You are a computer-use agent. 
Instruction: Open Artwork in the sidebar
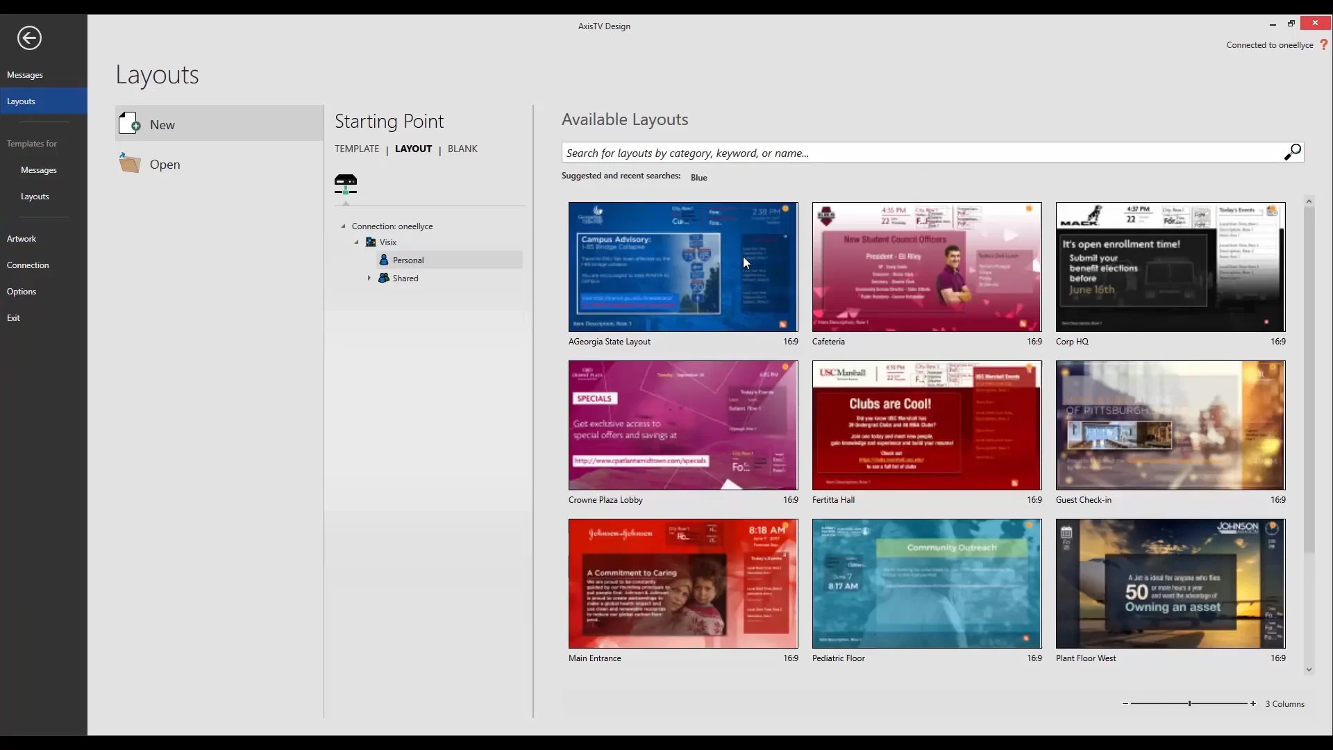coord(22,238)
